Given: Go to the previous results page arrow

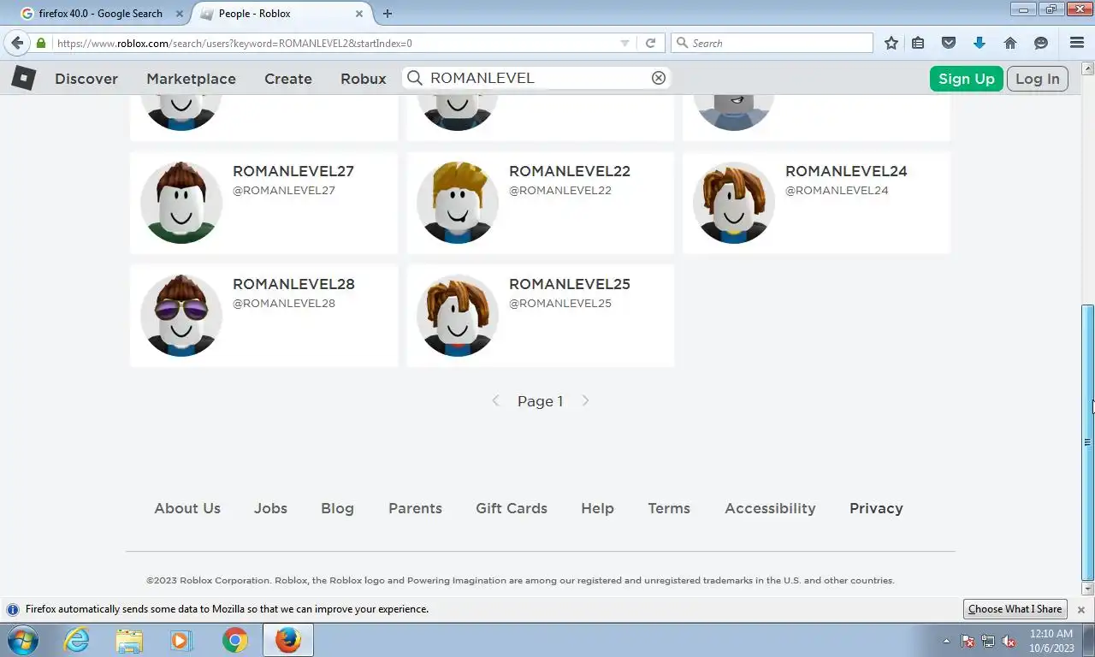Looking at the screenshot, I should (x=495, y=400).
